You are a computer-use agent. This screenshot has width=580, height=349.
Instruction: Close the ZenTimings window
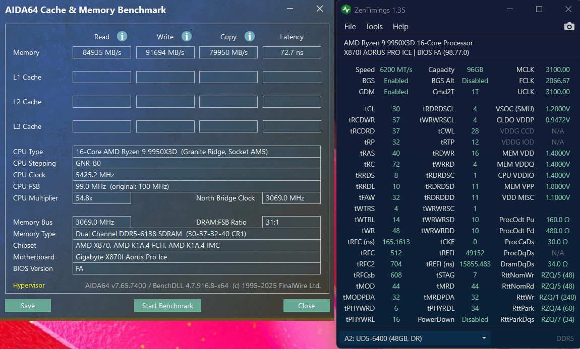pos(568,9)
